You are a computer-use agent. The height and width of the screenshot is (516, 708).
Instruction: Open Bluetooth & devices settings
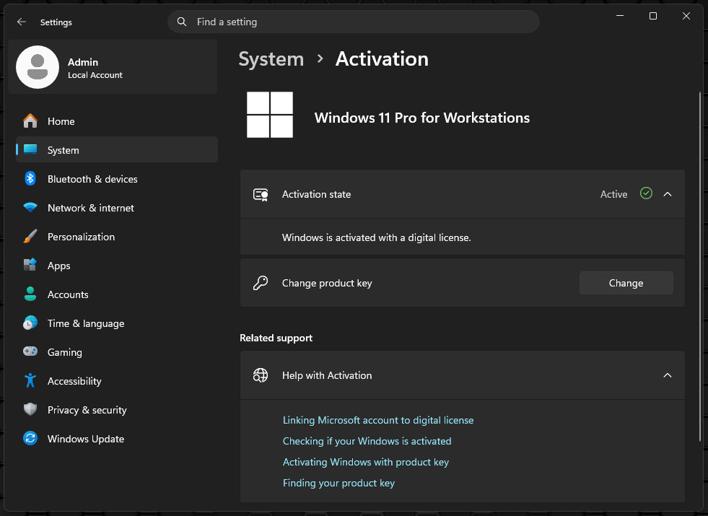pos(116,179)
